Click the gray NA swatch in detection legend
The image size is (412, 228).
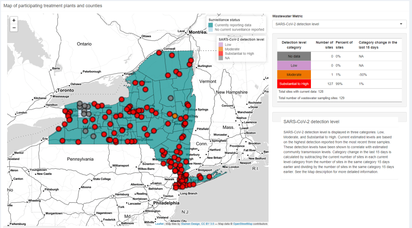coord(221,58)
